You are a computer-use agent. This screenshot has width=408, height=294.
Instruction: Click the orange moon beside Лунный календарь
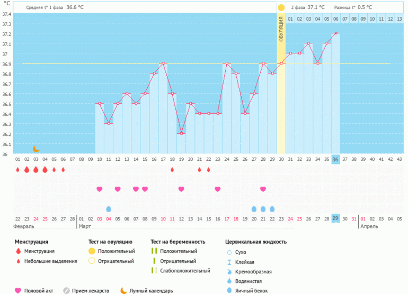click(x=123, y=290)
